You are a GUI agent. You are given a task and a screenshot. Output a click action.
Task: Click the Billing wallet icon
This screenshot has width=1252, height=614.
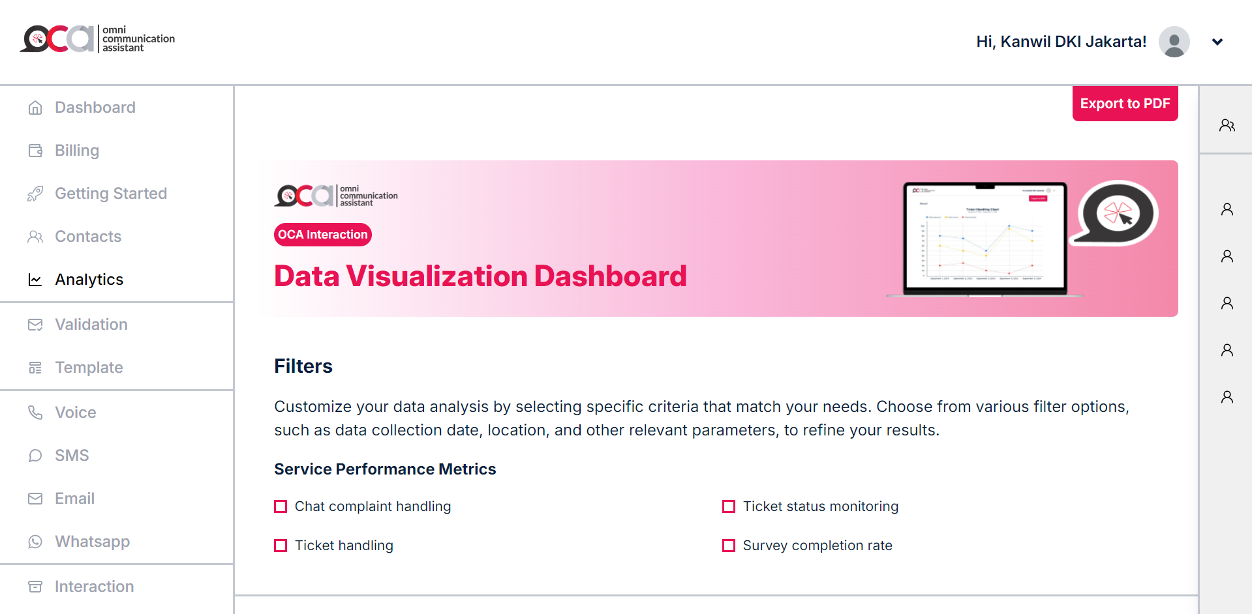click(x=35, y=151)
